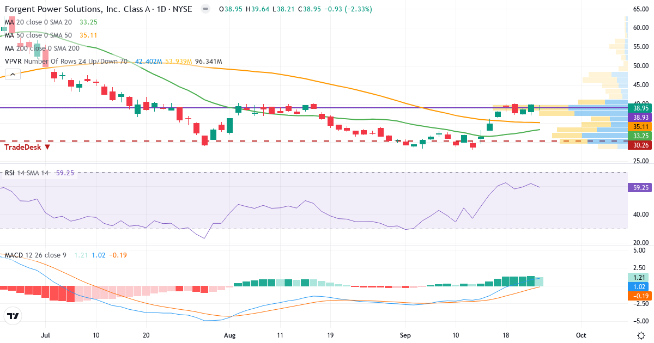The height and width of the screenshot is (343, 654).
Task: Select the RSI 14 indicator legend
Action: 27,173
